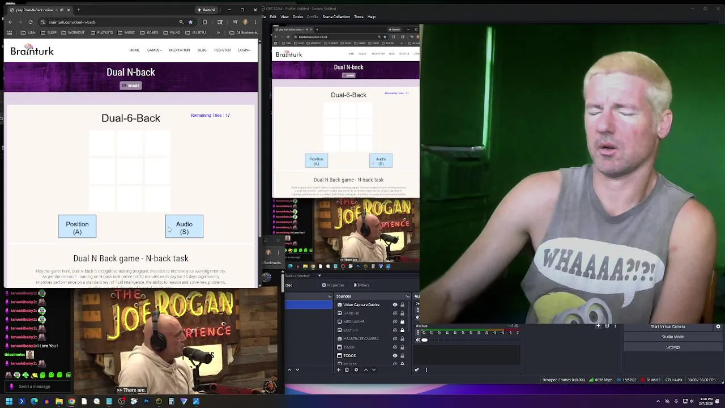Open Chrome media controls icon
725x408 pixels.
click(x=235, y=22)
